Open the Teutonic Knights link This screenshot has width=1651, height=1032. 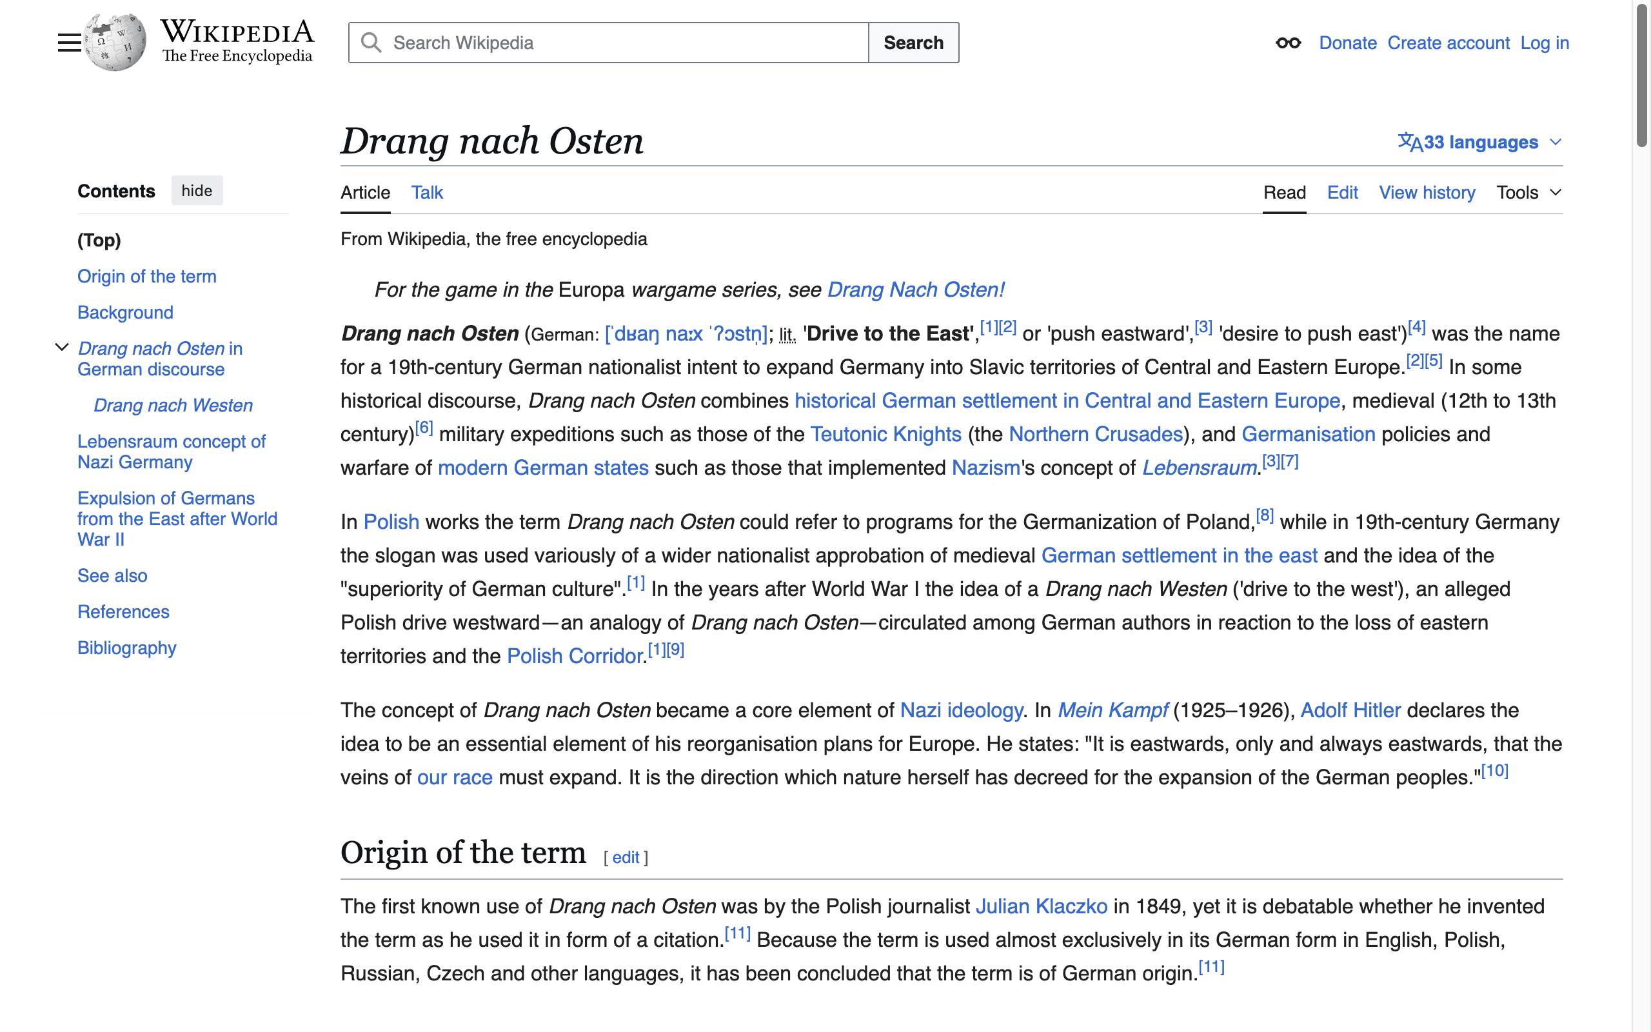885,434
